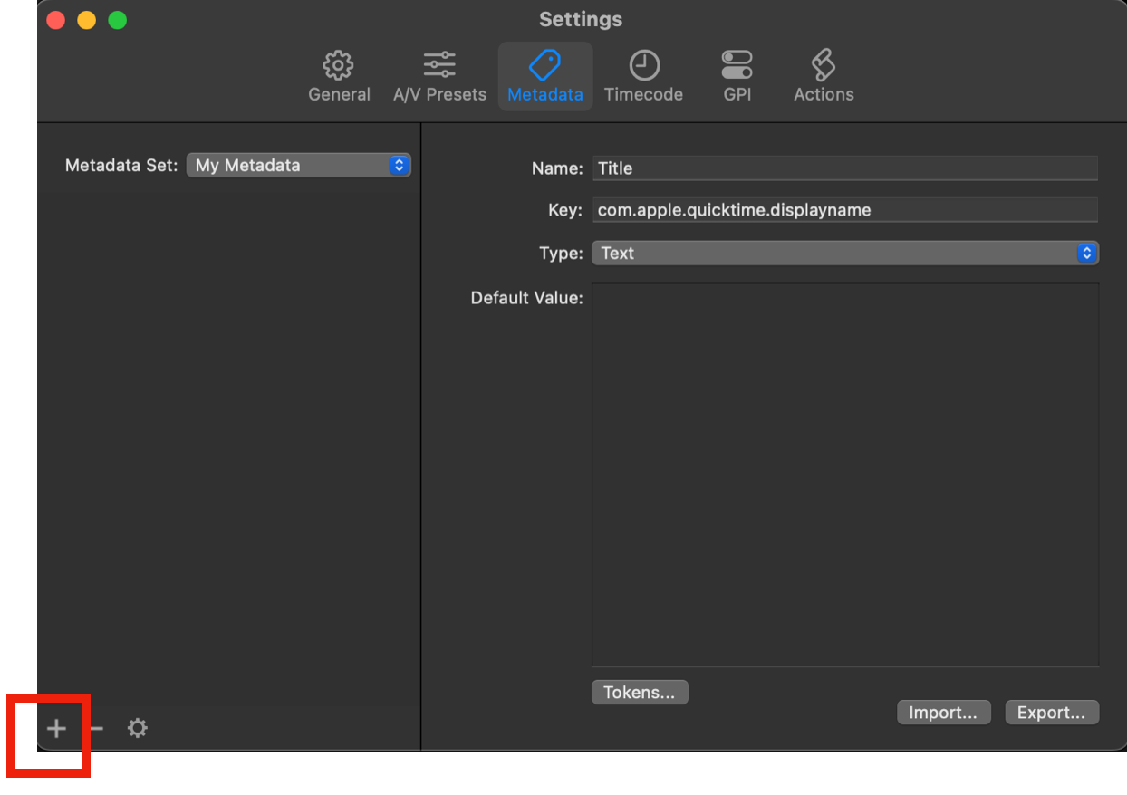Viewport: 1127px width, 795px height.
Task: Switch to the A/V Presets tab
Action: click(439, 77)
